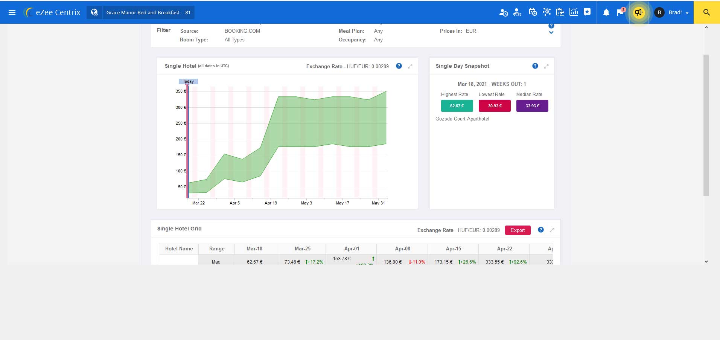Click the Hotel Name column header

179,249
